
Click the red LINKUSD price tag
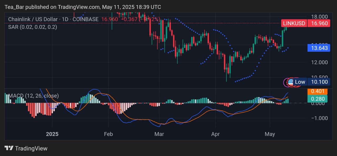click(294, 23)
